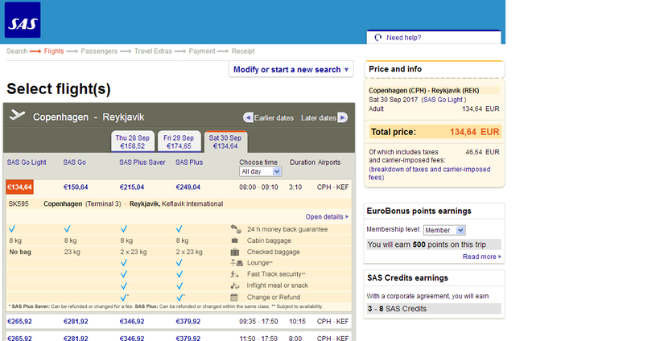Select the €134,64 SAS Go Light fare
The image size is (660, 341).
[x=19, y=187]
